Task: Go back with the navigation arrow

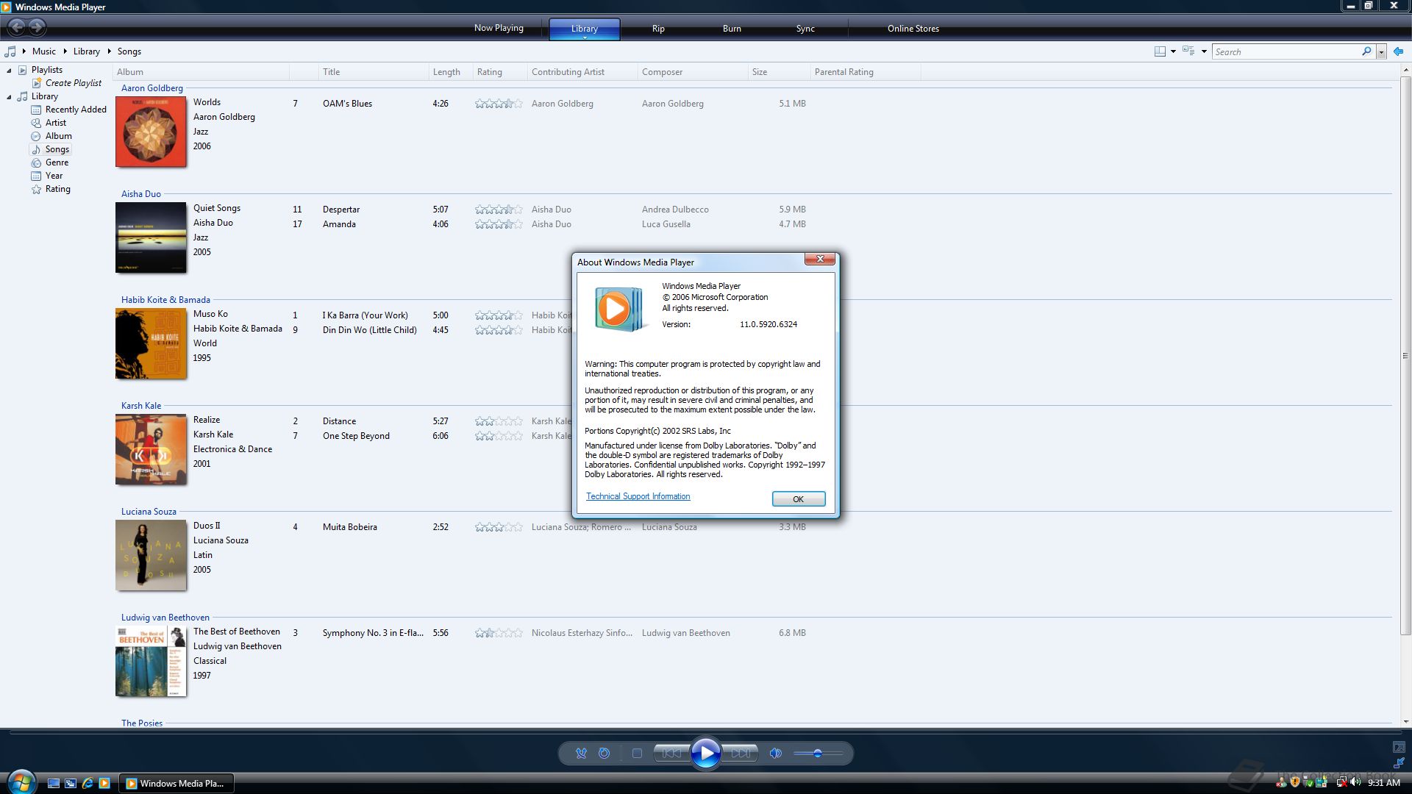Action: 16,28
